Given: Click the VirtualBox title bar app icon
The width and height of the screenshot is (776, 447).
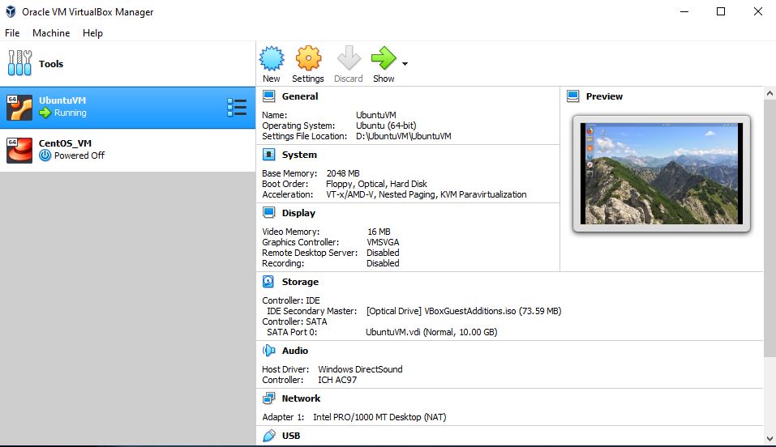Looking at the screenshot, I should (x=11, y=11).
